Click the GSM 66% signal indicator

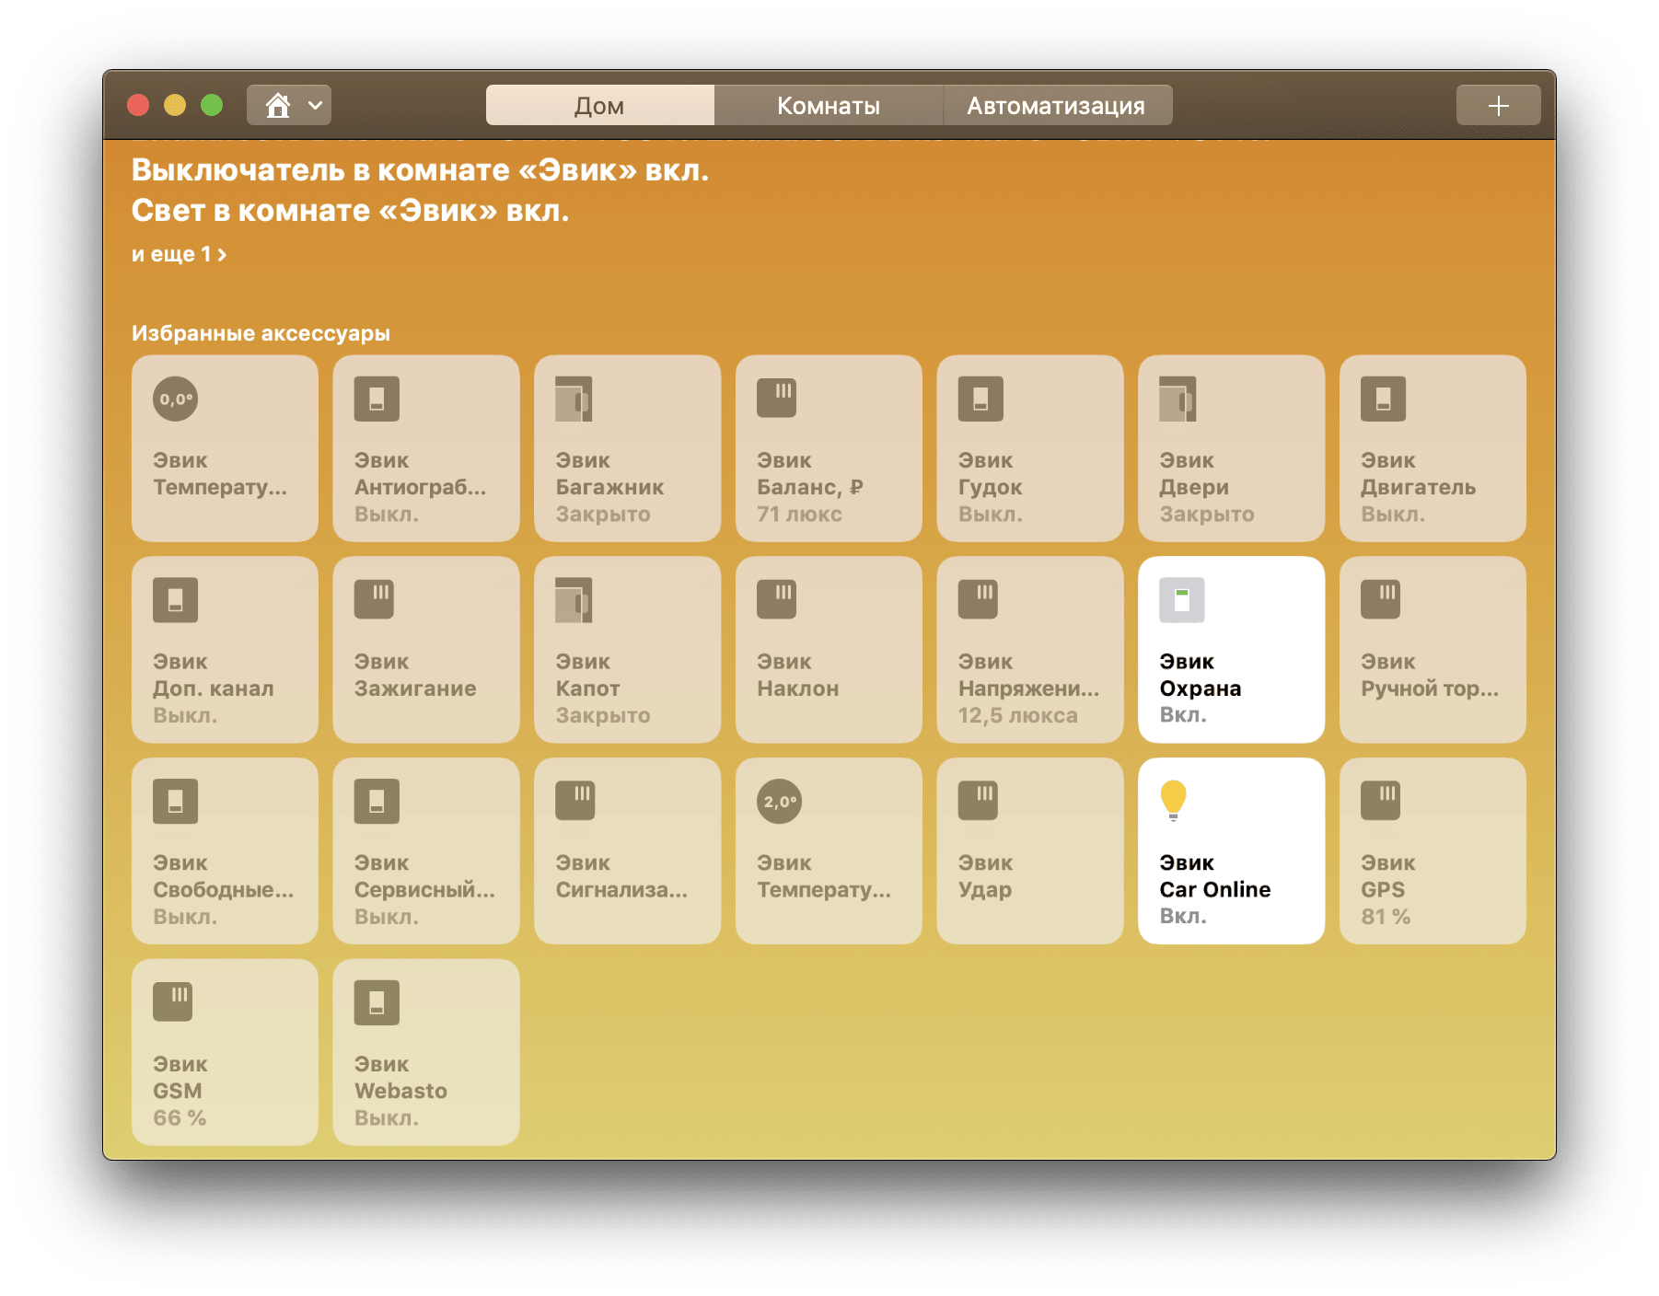click(180, 1117)
